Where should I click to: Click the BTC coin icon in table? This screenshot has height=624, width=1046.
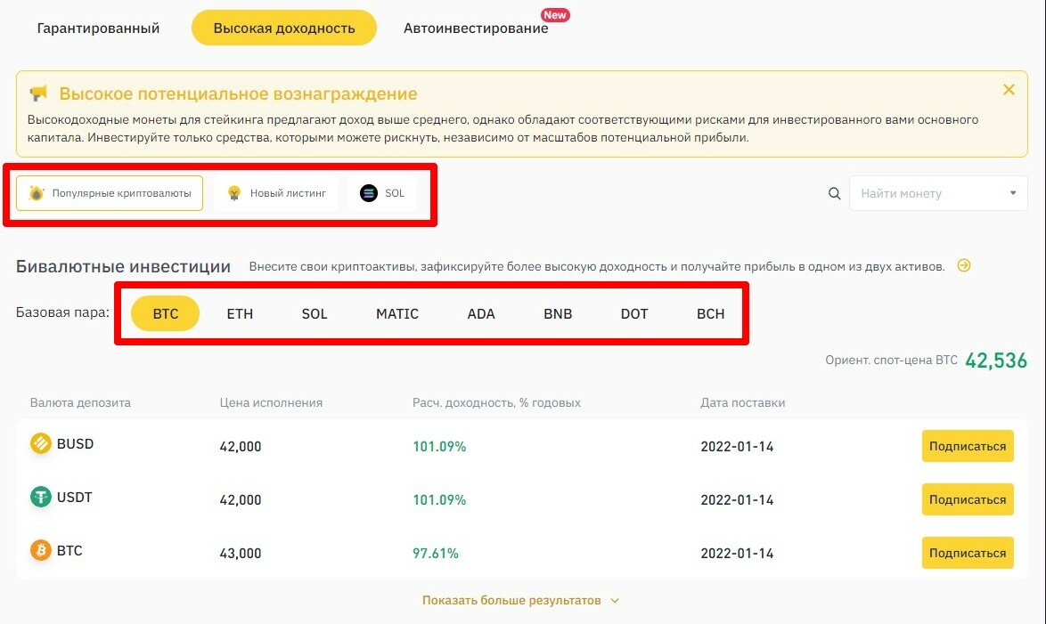coord(41,550)
